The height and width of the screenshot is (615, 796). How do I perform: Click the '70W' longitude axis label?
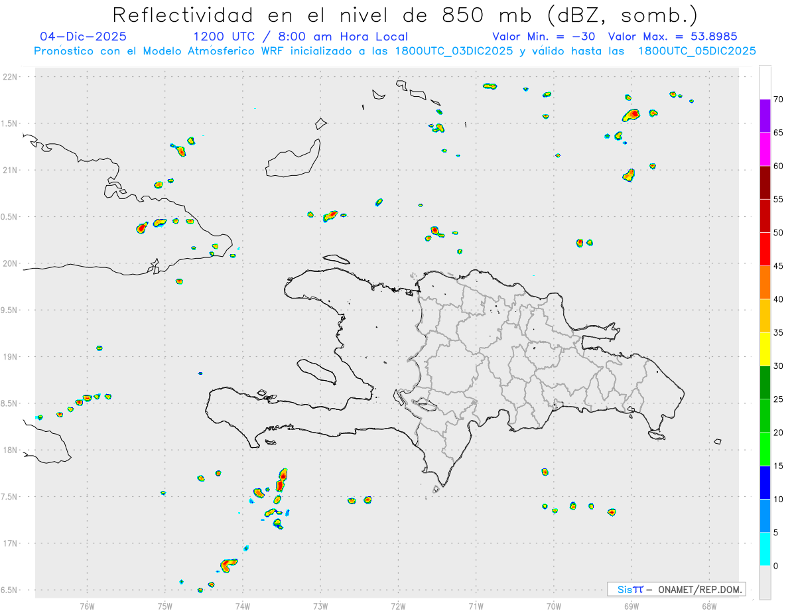(554, 606)
